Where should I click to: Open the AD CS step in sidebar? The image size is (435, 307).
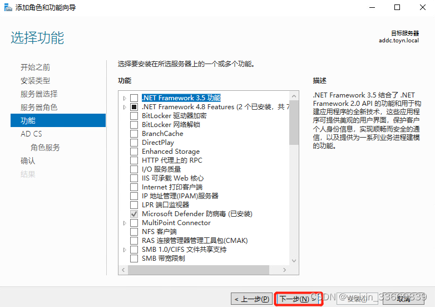[31, 134]
